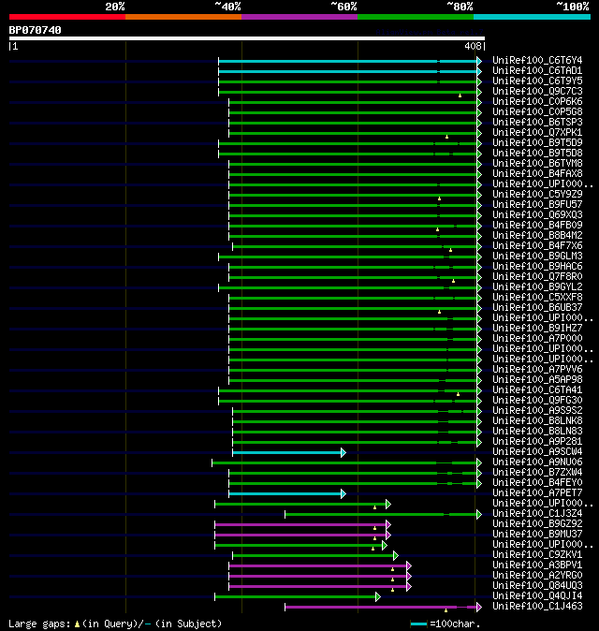Select hit label UniRef100_Q69XQ3

click(x=537, y=215)
